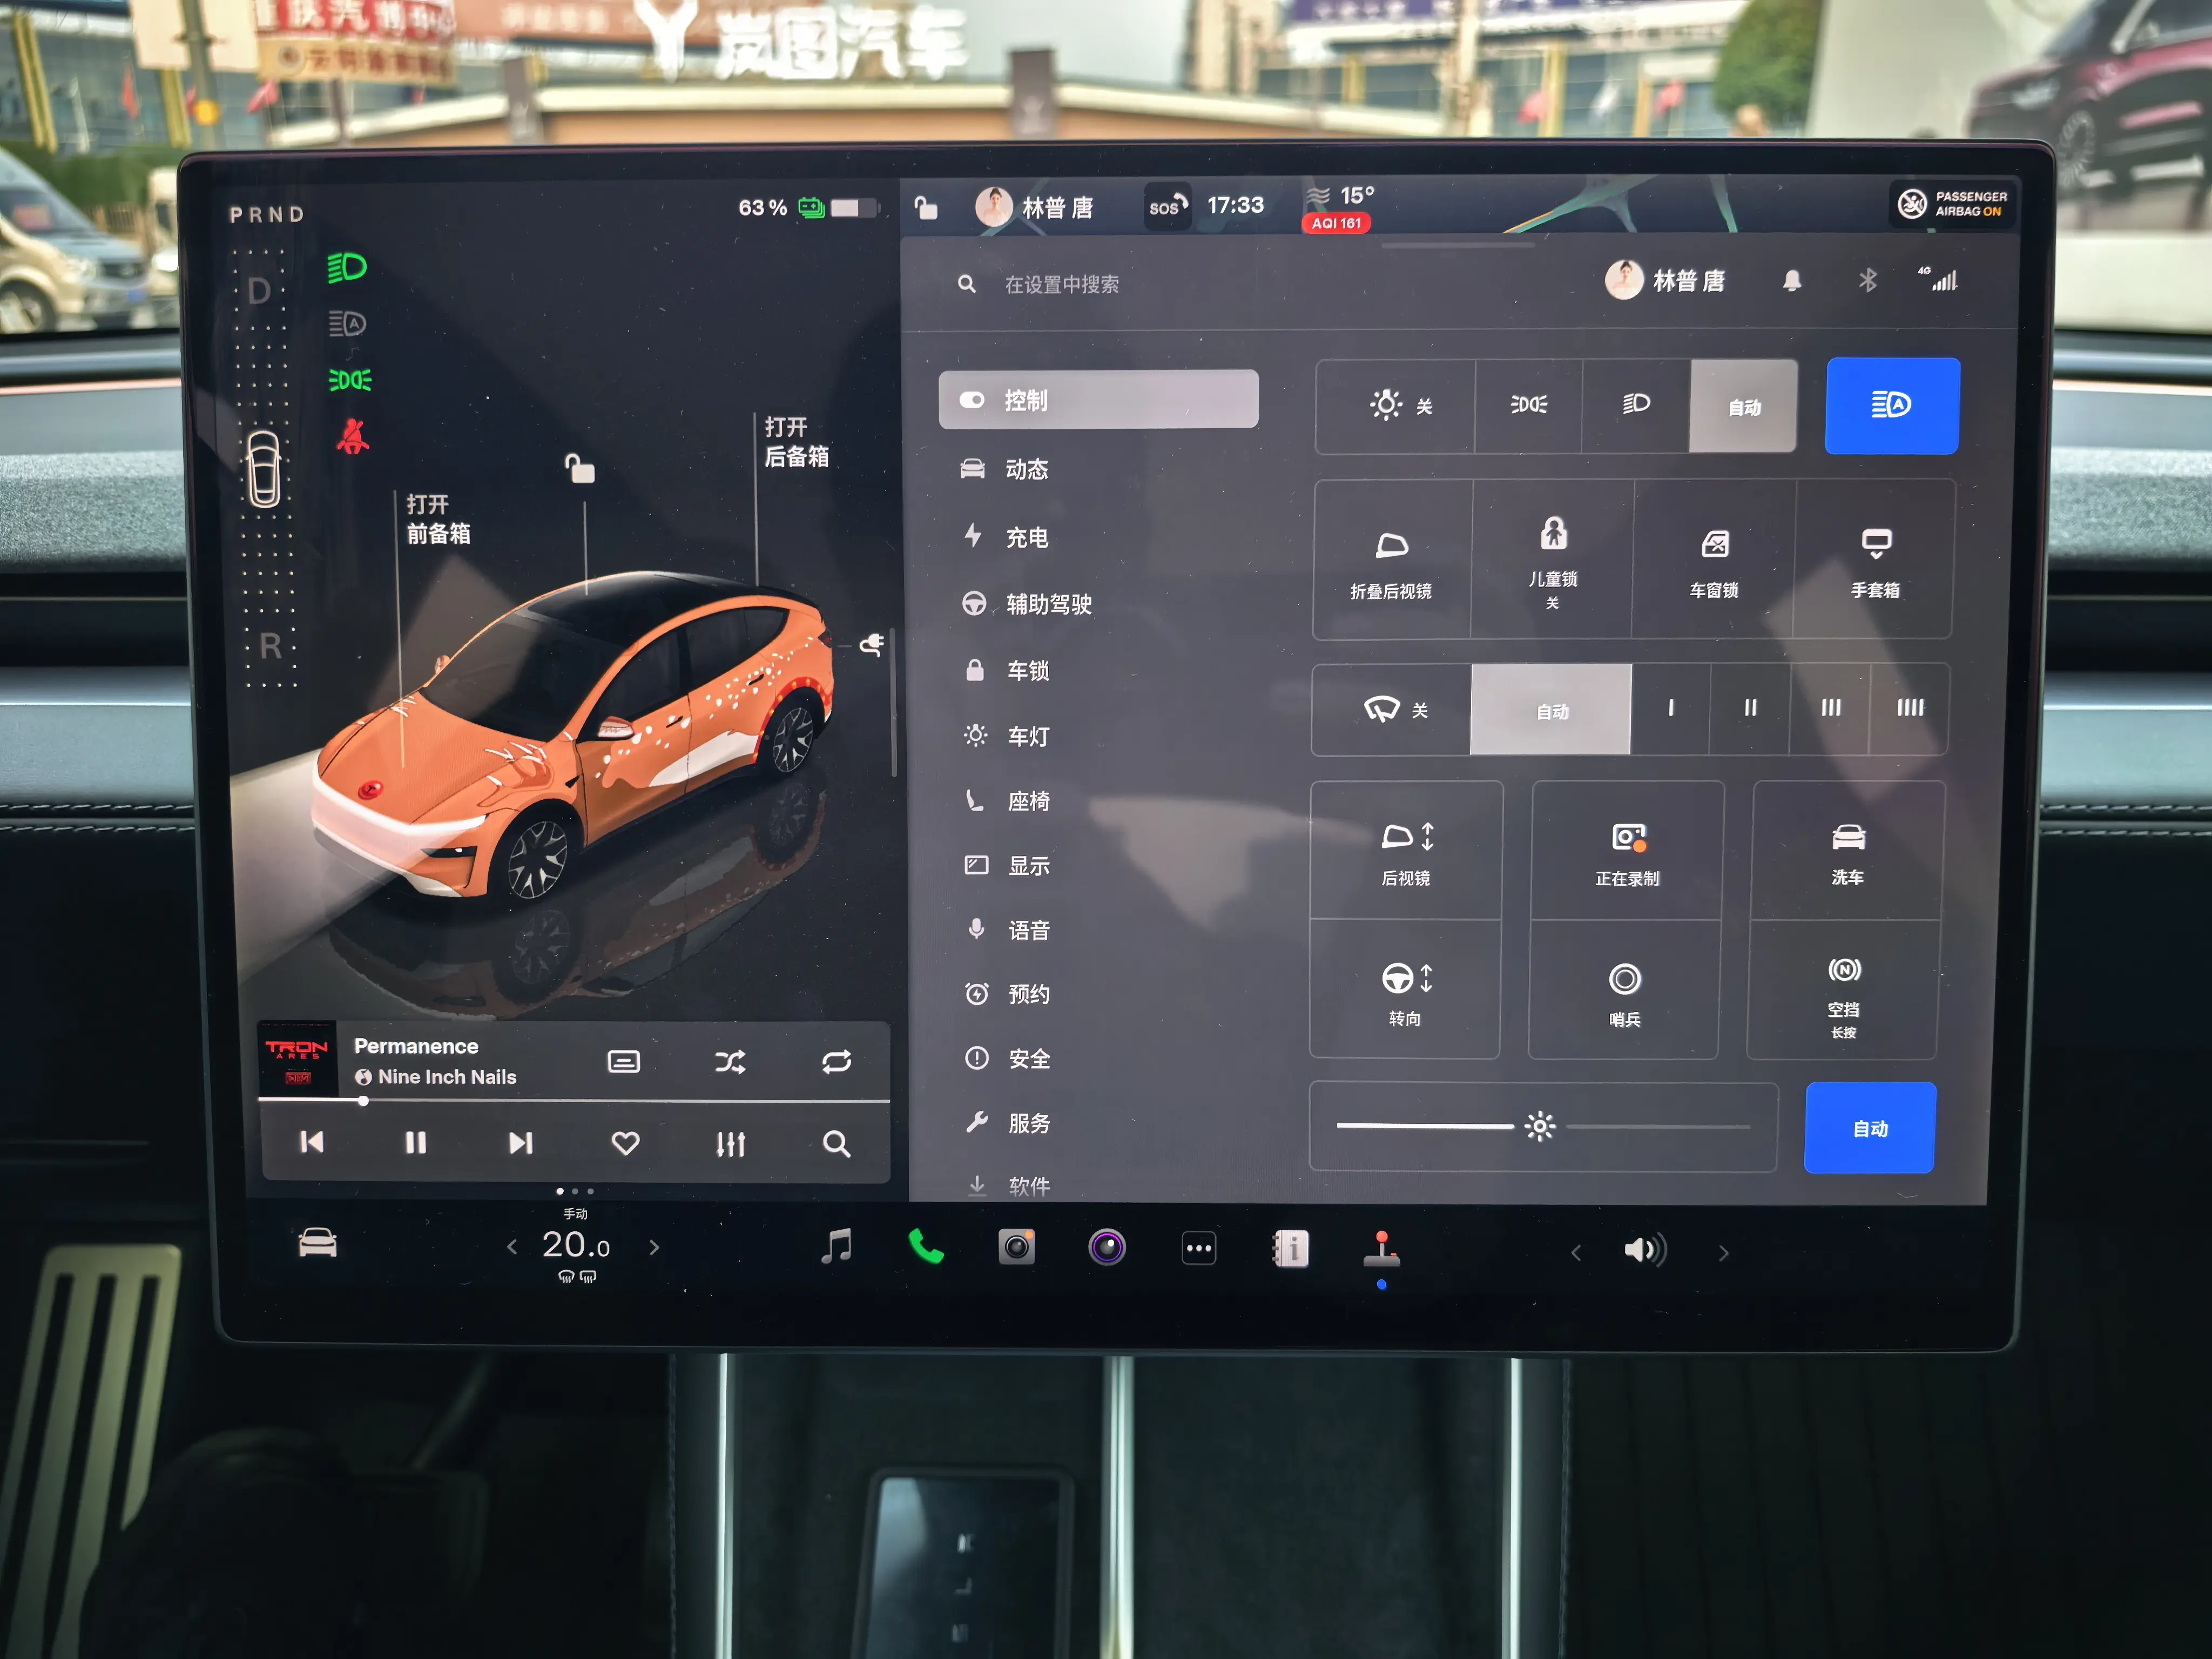
Task: Open the 充电 charging menu
Action: [1026, 537]
